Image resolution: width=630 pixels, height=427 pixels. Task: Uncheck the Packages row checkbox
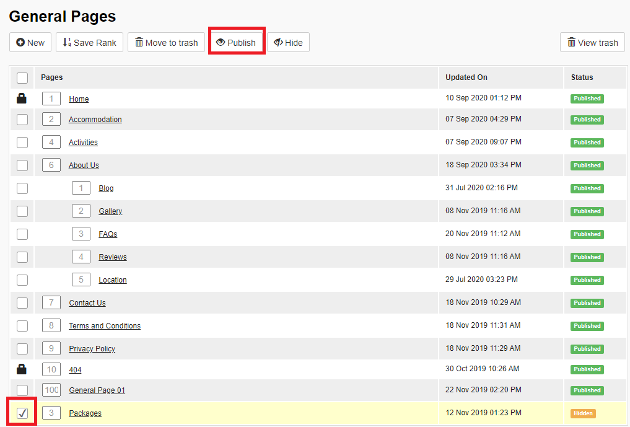pos(22,413)
